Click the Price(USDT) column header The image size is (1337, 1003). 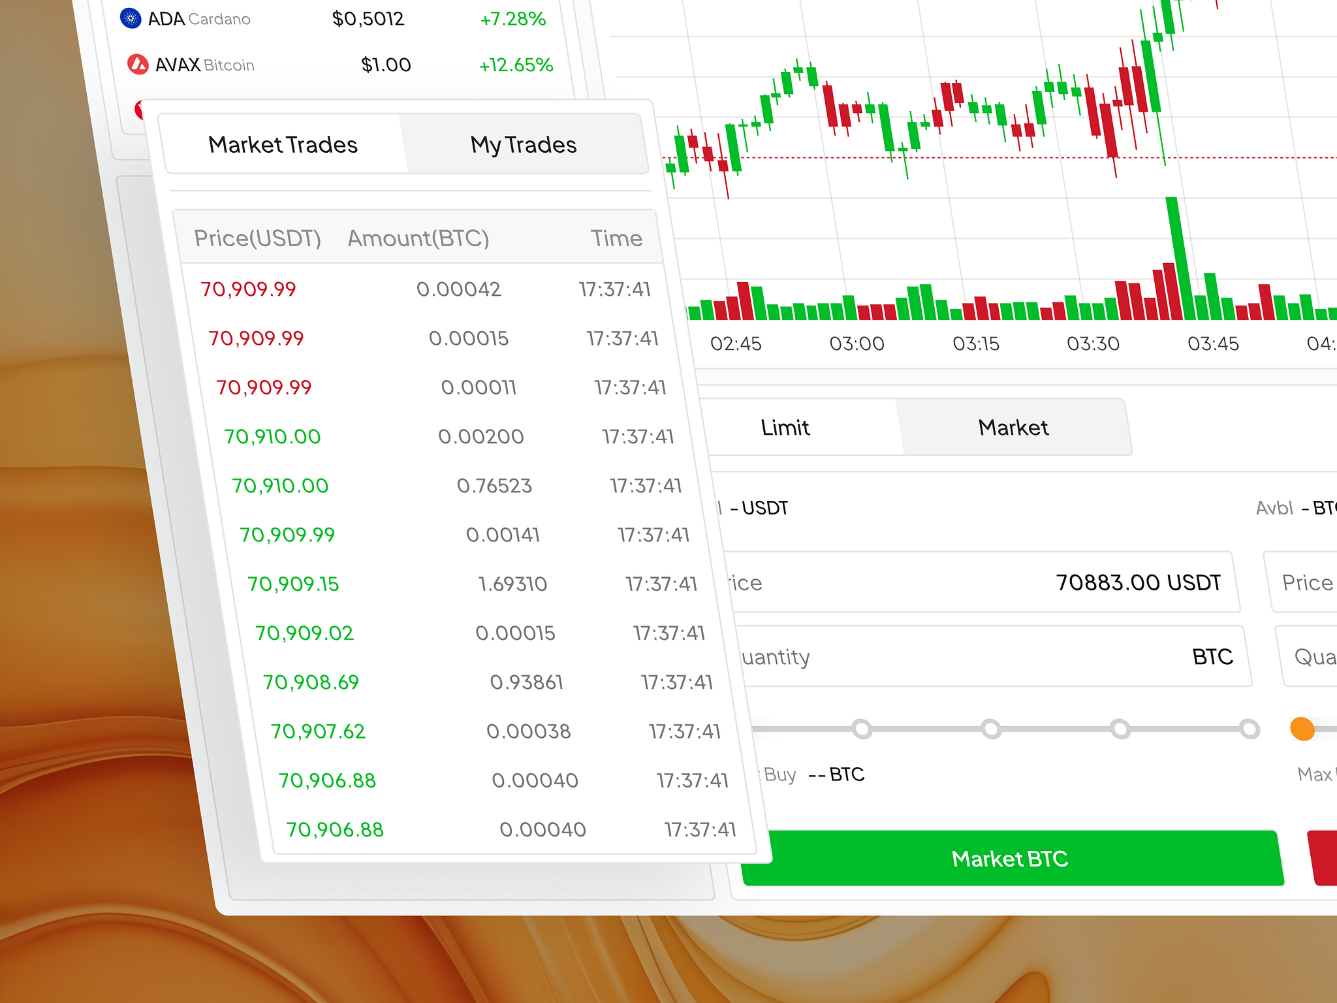(257, 238)
